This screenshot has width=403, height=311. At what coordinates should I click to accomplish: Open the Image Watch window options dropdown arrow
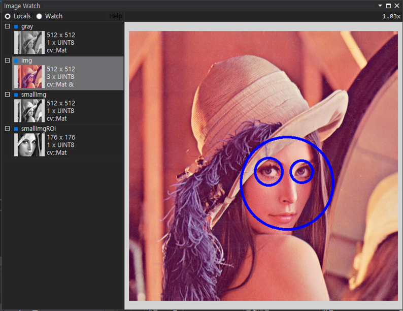(x=380, y=6)
